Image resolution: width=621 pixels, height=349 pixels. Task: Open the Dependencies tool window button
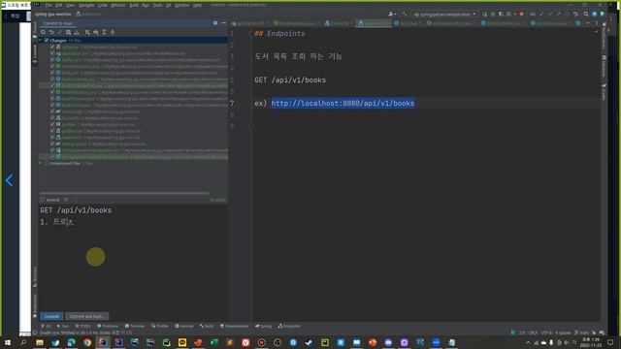pos(234,326)
